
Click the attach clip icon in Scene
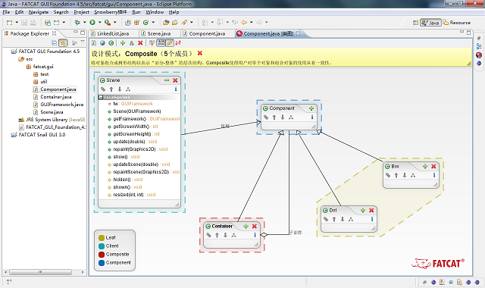coord(103,89)
